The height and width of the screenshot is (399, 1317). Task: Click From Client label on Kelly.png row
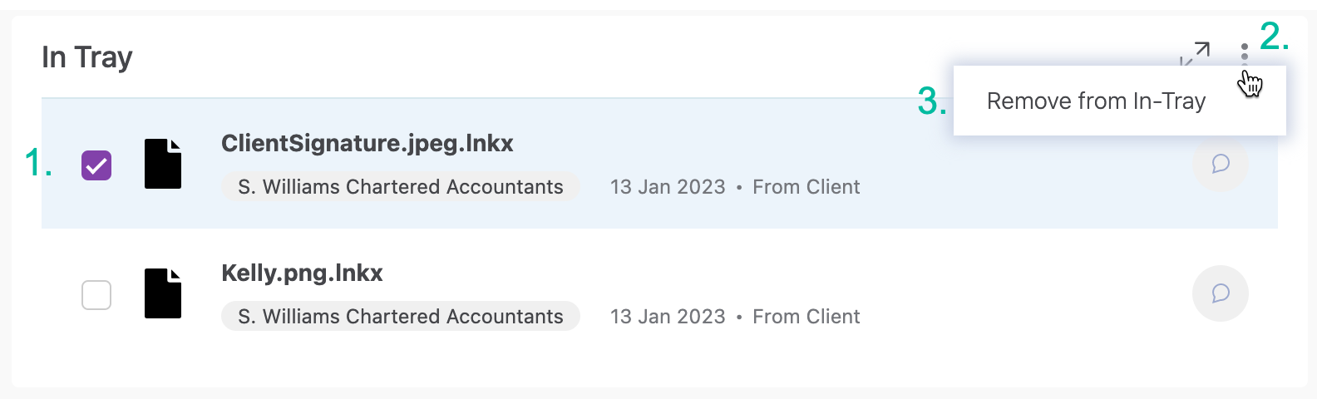pos(806,317)
